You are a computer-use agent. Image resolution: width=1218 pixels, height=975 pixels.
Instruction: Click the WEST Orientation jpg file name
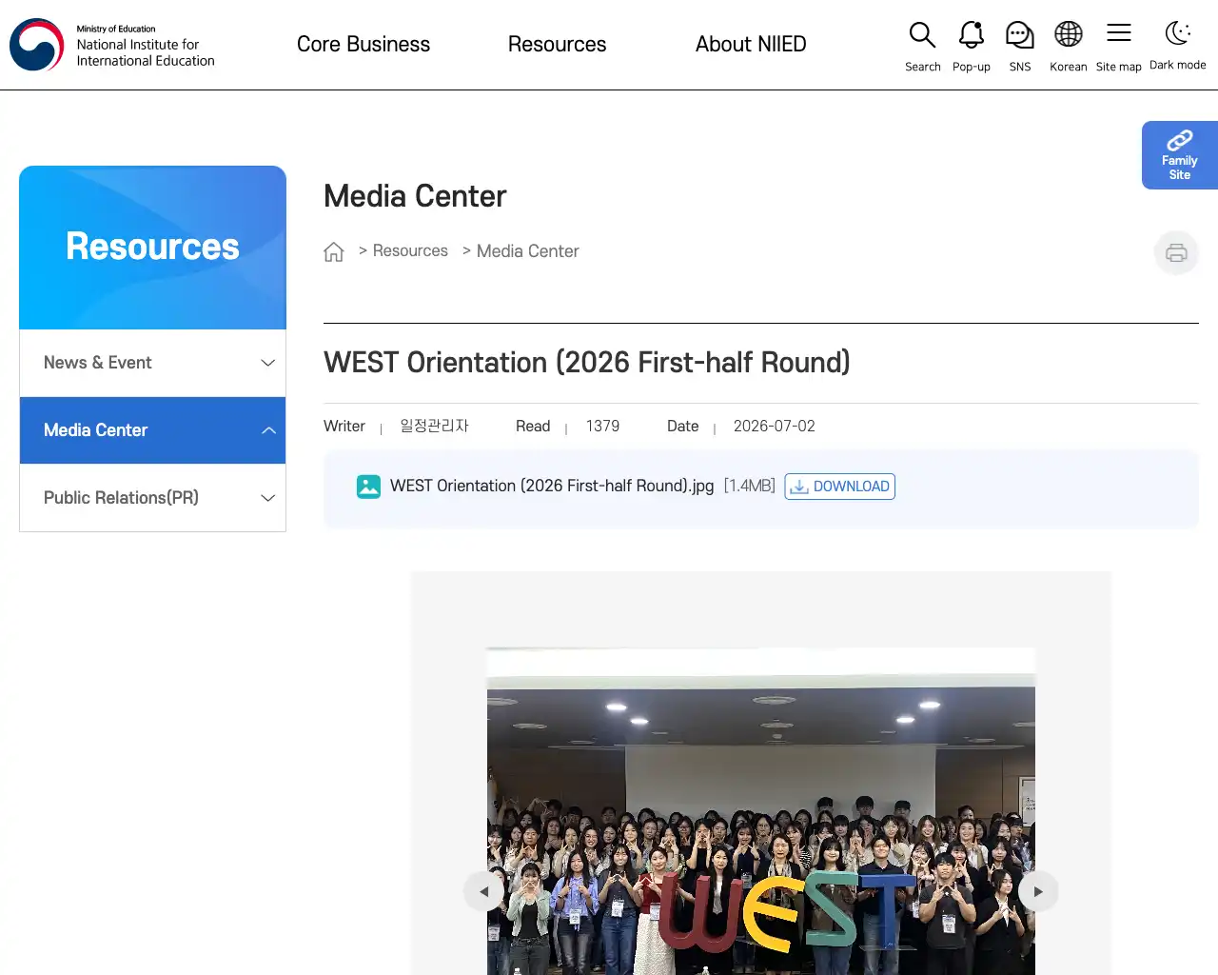pyautogui.click(x=552, y=486)
